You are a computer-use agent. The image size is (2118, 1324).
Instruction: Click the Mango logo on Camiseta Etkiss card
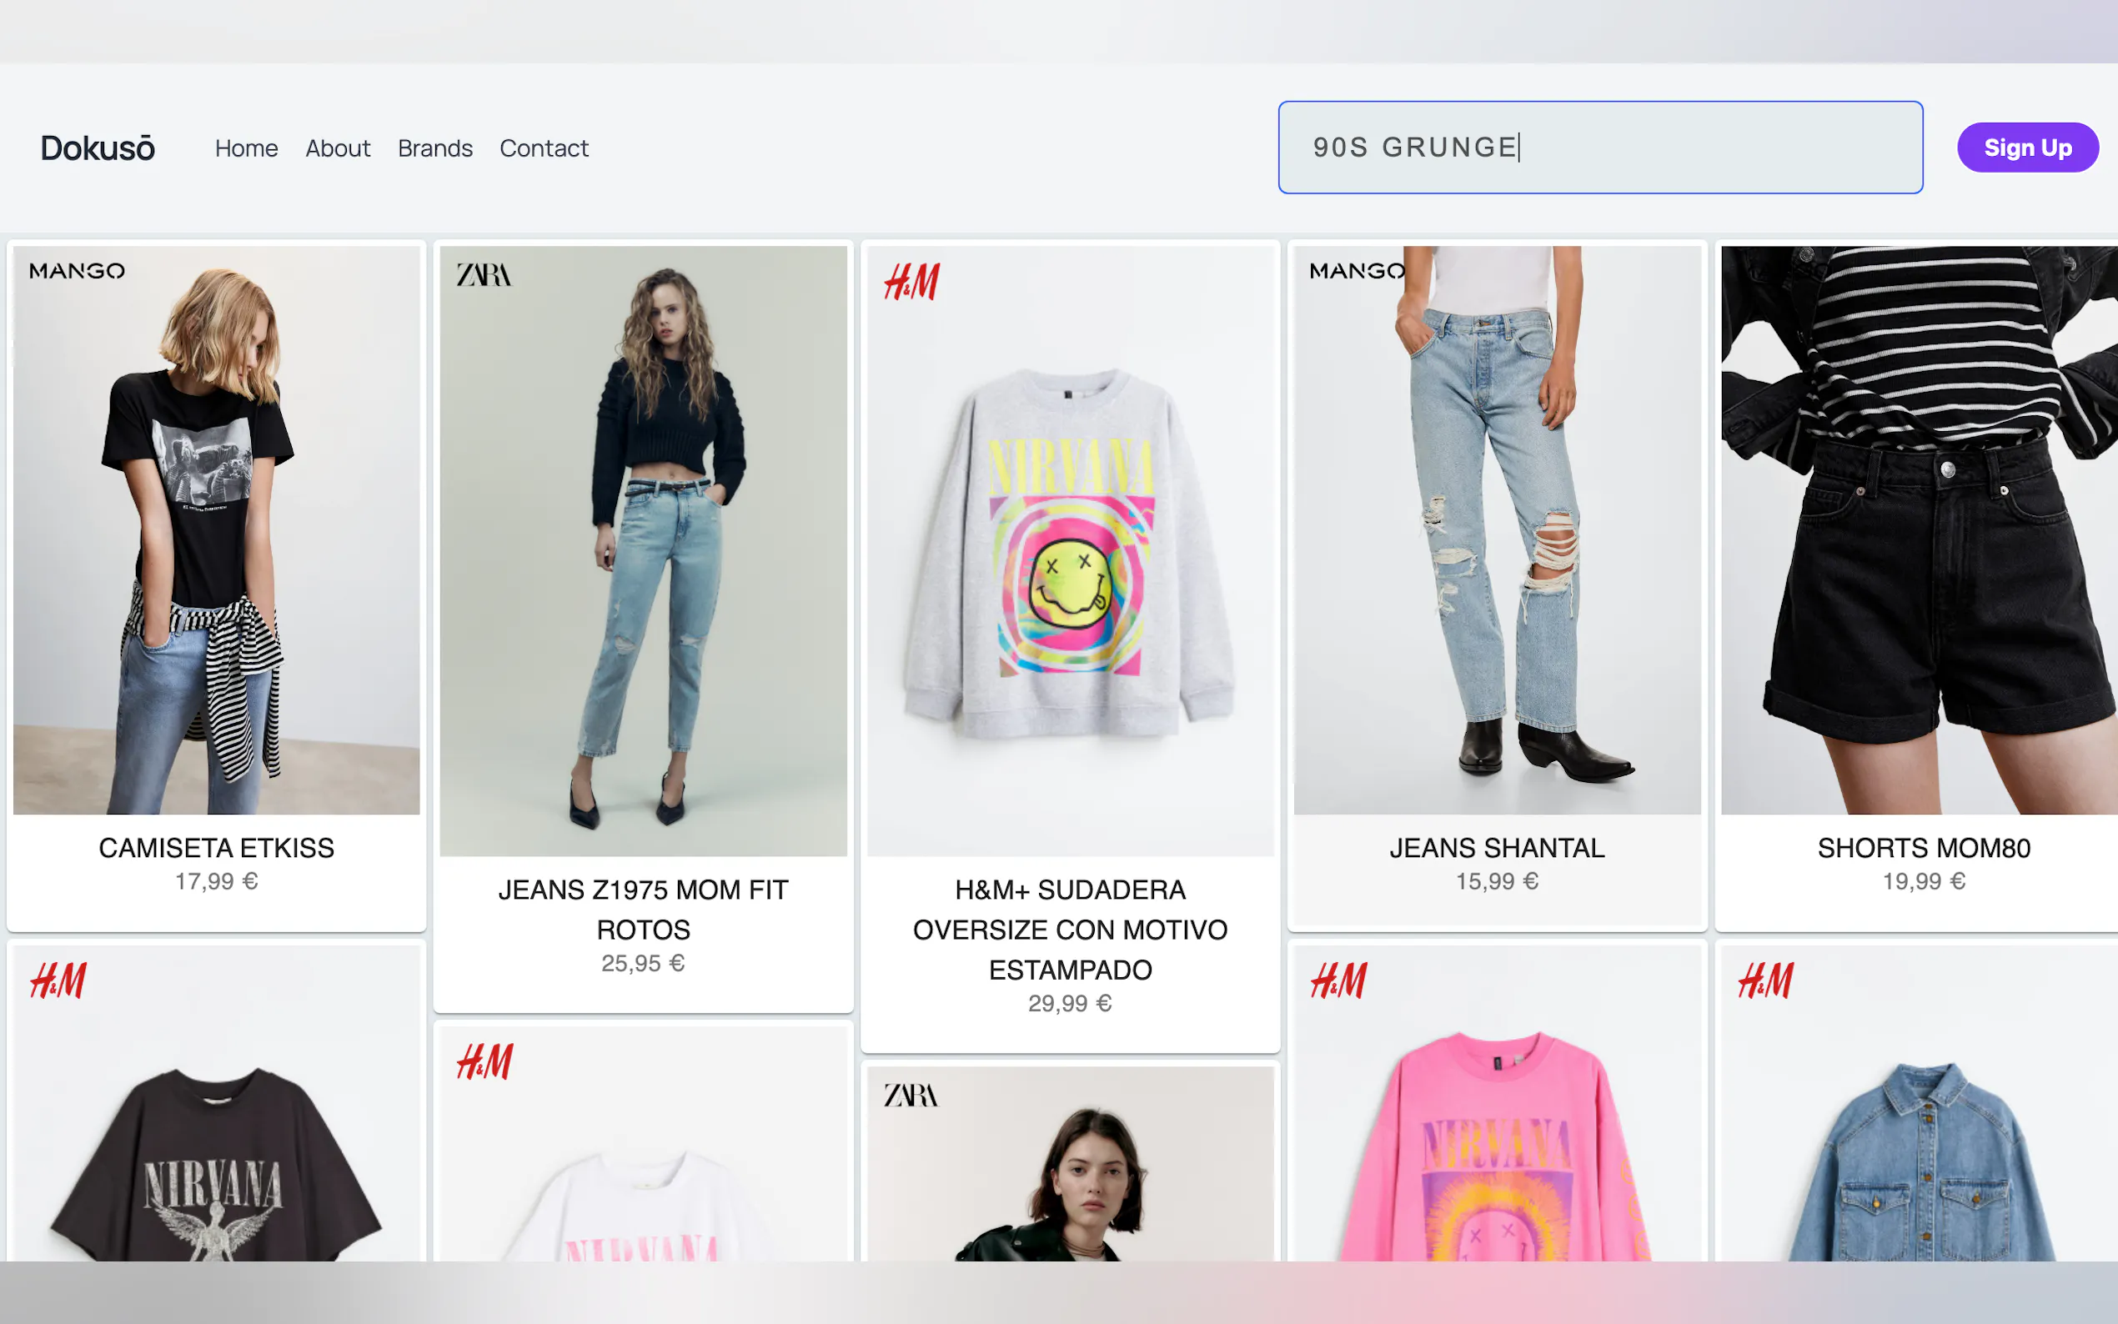77,272
